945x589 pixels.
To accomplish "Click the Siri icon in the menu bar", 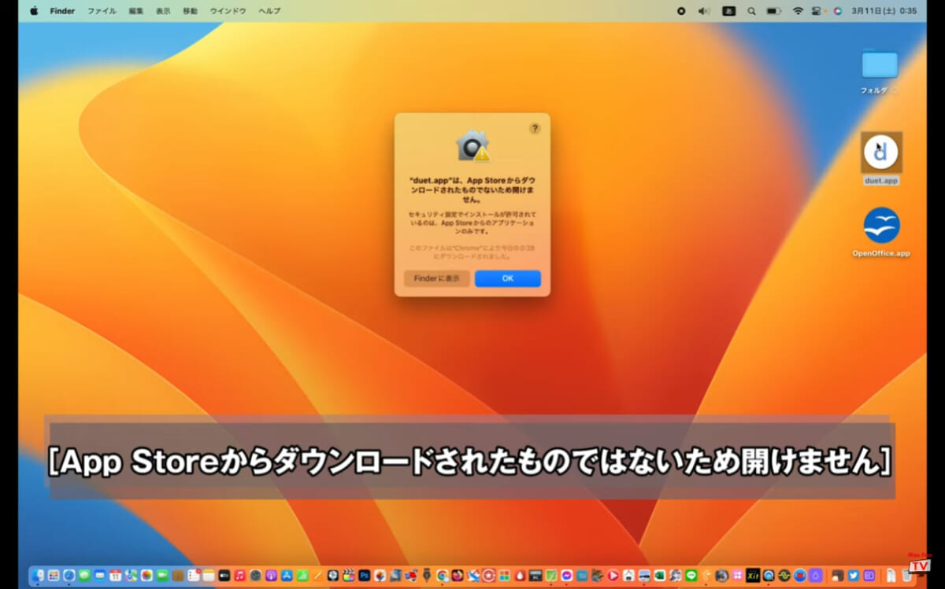I will tap(837, 11).
